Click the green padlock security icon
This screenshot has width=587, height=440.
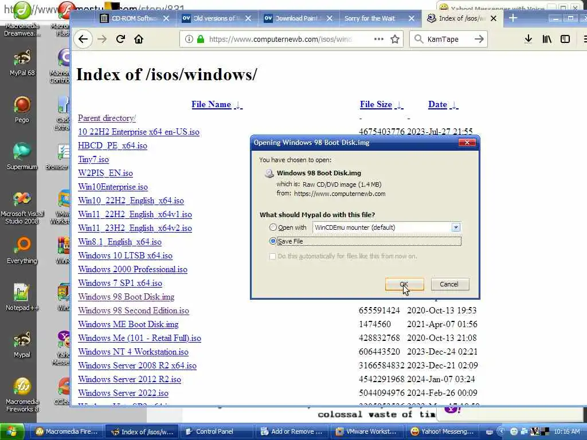(201, 40)
